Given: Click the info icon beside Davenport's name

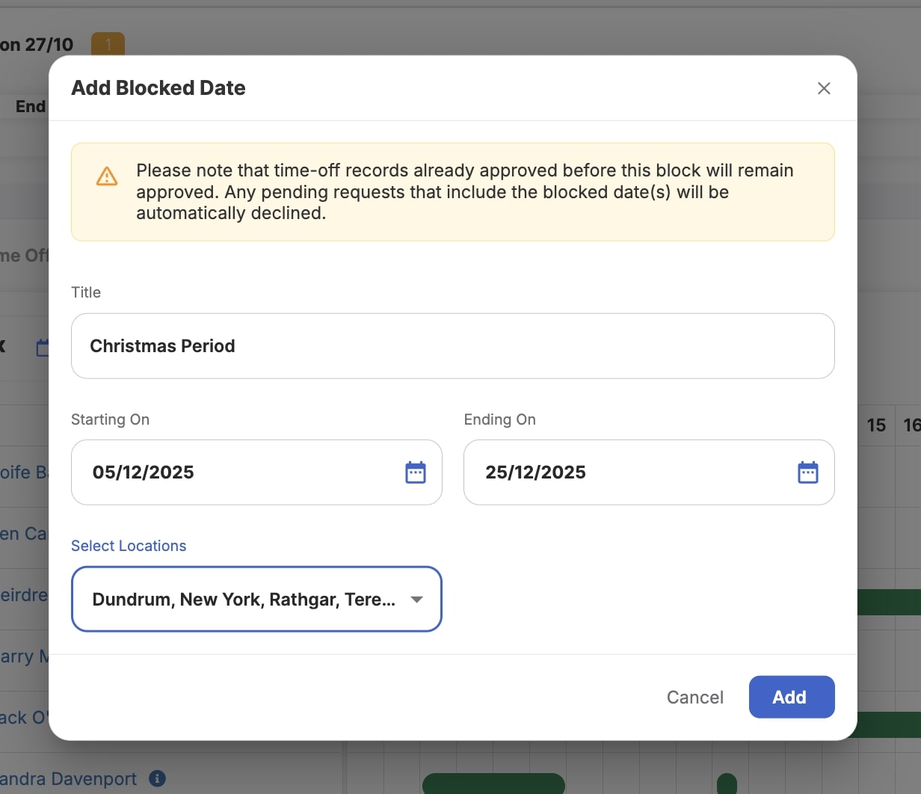Looking at the screenshot, I should (157, 778).
